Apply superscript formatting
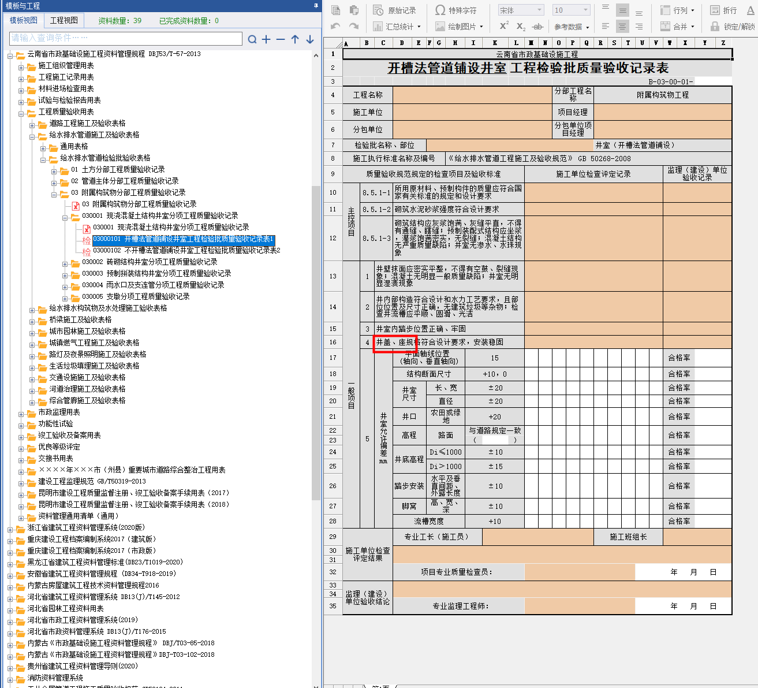The width and height of the screenshot is (758, 688). coord(504,26)
